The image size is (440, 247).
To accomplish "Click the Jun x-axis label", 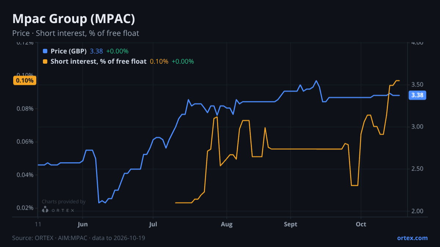I will point(83,224).
